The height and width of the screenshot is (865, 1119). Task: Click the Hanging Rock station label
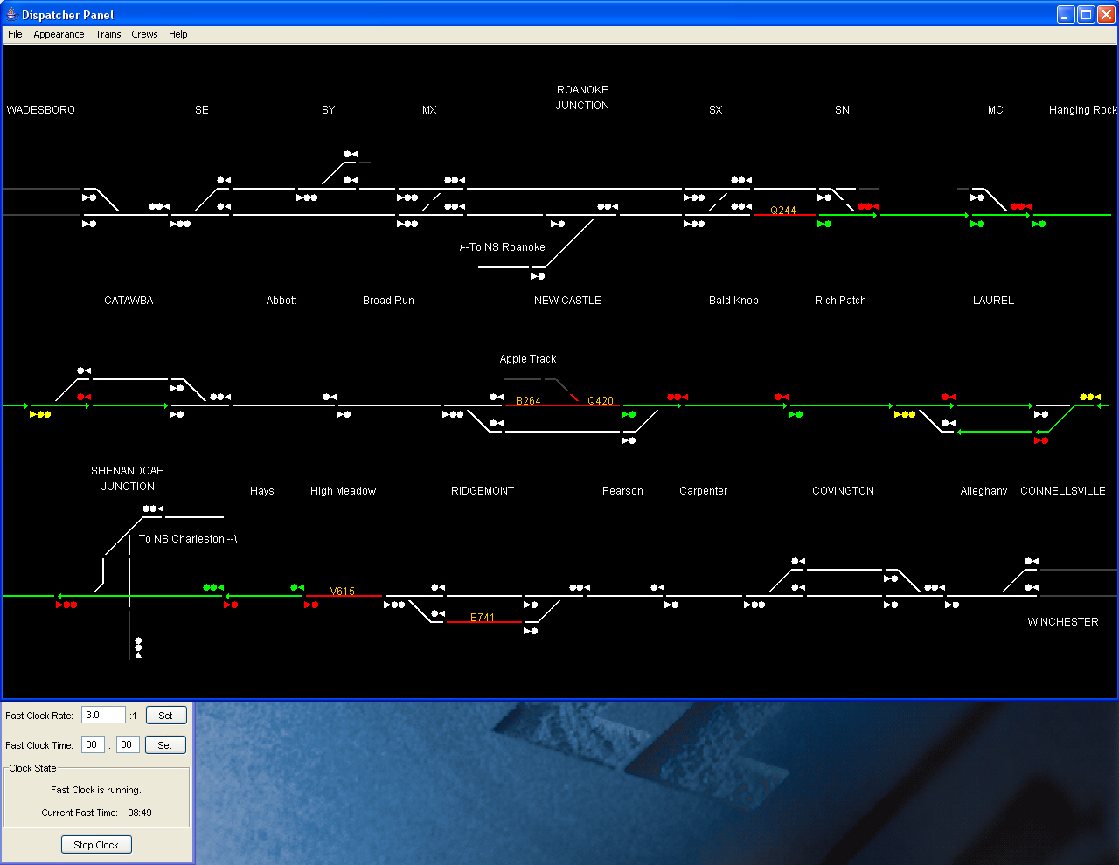(1083, 110)
